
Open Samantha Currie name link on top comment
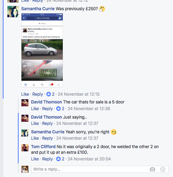click(x=38, y=9)
